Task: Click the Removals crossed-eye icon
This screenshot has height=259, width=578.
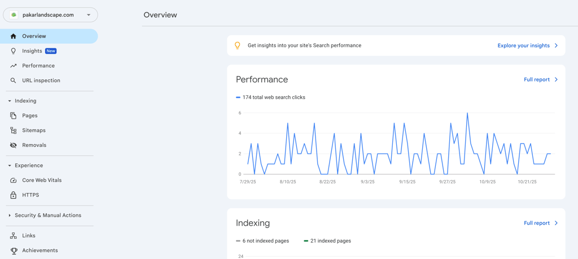Action: [x=14, y=145]
